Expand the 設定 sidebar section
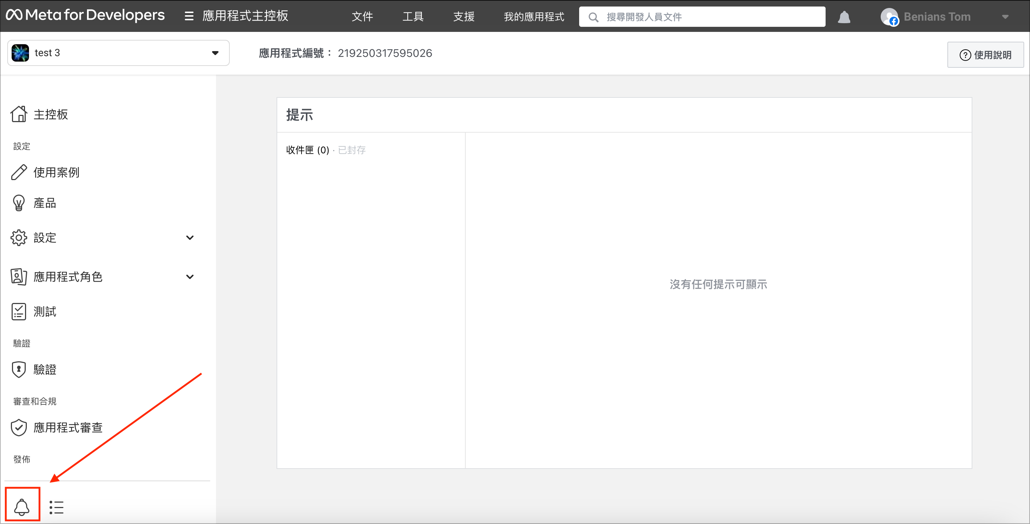This screenshot has height=524, width=1030. [x=190, y=238]
